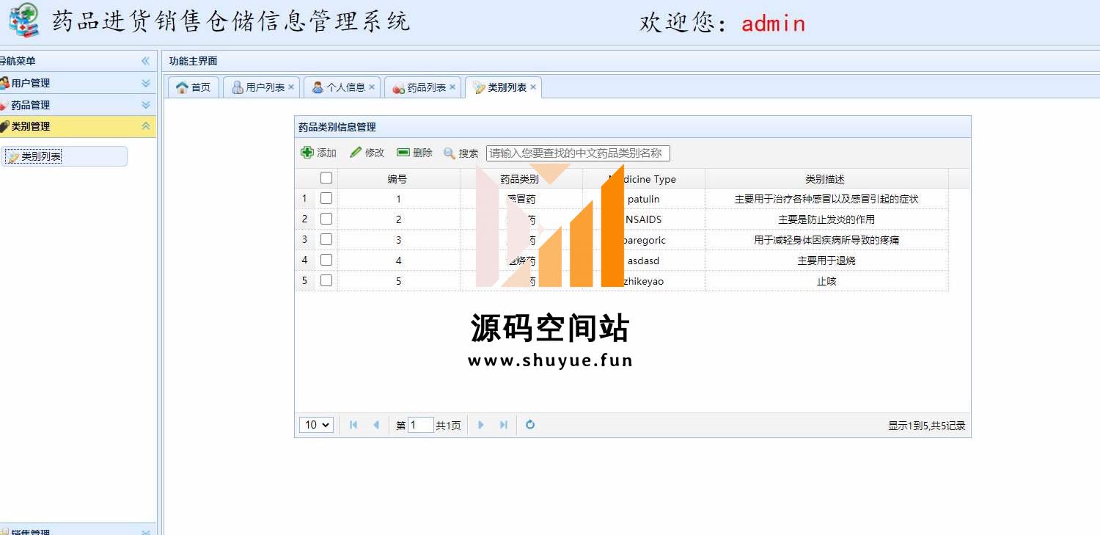The width and height of the screenshot is (1100, 535).
Task: Select the cell reading patulin
Action: click(643, 199)
